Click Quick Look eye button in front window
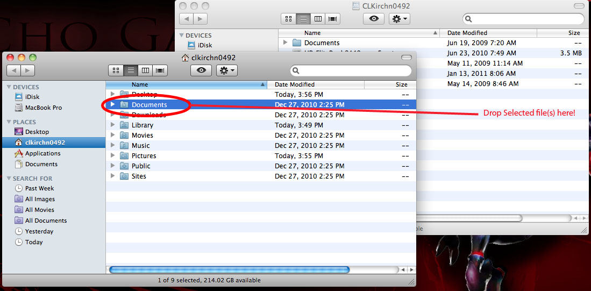This screenshot has width=591, height=291. (x=201, y=70)
